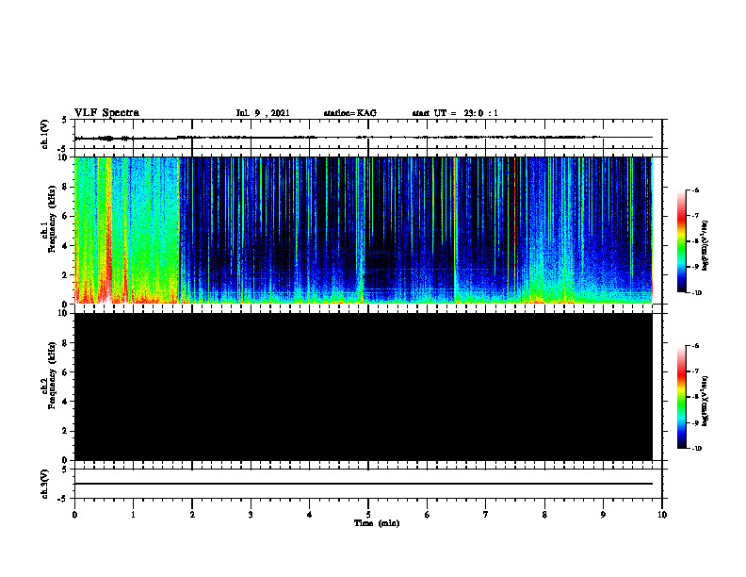This screenshot has width=746, height=577.
Task: Click the bright vertical line near 6.5 minutes
Action: [x=455, y=230]
